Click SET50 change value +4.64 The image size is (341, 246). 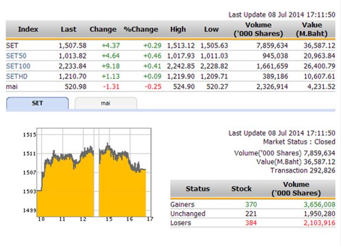point(111,56)
